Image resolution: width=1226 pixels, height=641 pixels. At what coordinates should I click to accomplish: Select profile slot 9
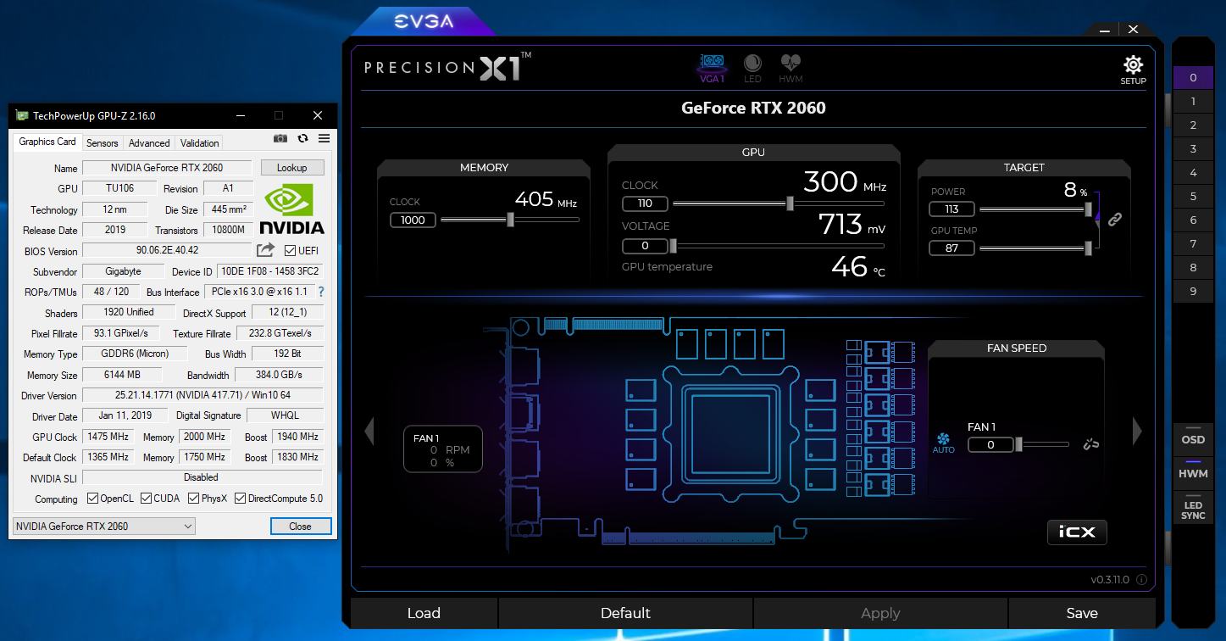pyautogui.click(x=1193, y=292)
